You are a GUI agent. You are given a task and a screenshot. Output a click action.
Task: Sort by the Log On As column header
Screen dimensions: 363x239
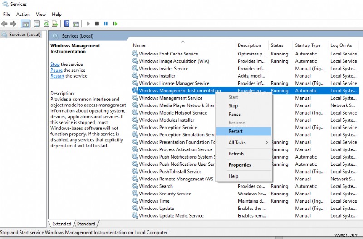point(343,45)
